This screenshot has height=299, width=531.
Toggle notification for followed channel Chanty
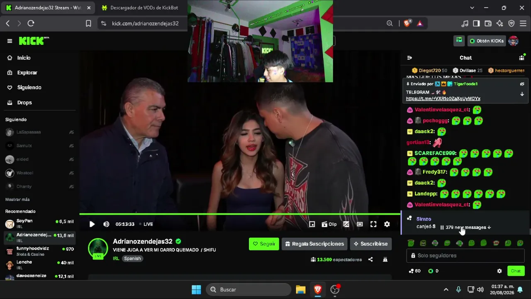(x=71, y=186)
